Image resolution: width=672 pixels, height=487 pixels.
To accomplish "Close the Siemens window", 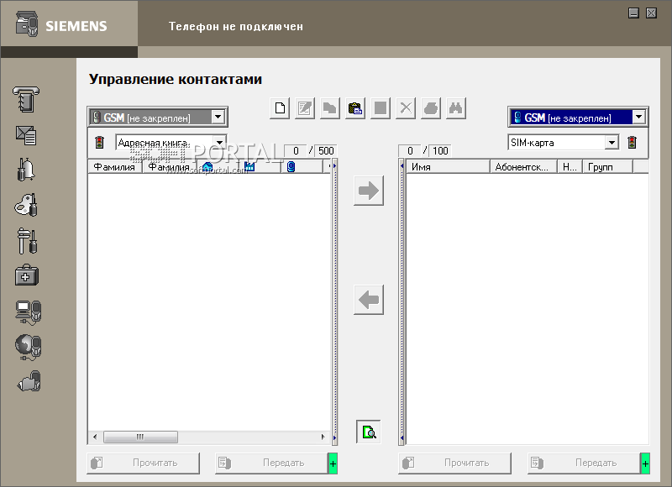I will 652,13.
